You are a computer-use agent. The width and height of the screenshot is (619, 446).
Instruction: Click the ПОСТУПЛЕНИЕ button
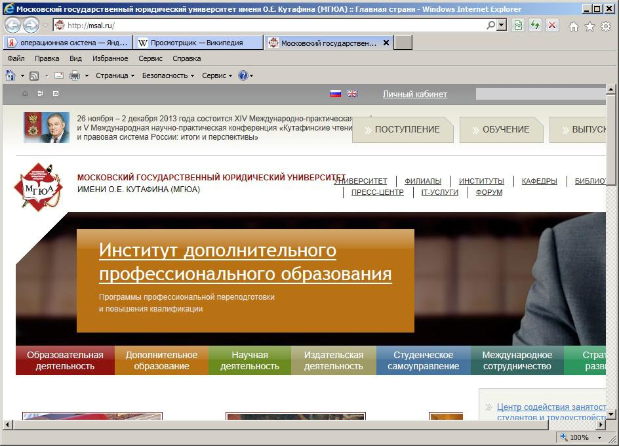403,130
